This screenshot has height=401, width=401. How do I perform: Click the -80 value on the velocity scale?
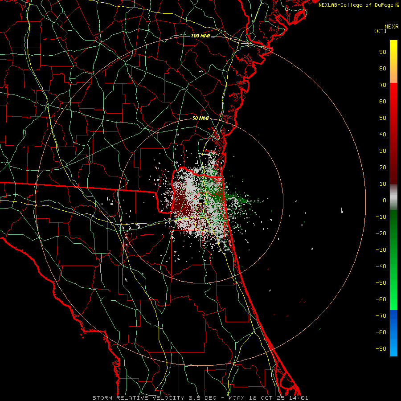[x=381, y=332]
